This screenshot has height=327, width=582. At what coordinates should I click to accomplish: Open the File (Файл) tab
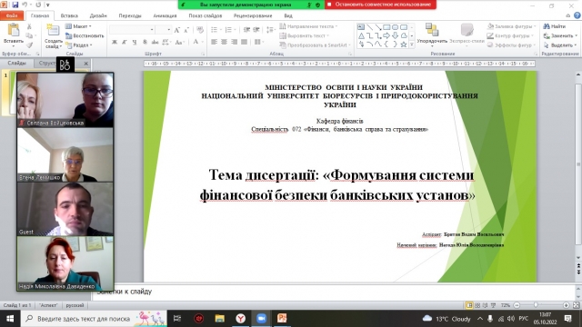tap(12, 15)
